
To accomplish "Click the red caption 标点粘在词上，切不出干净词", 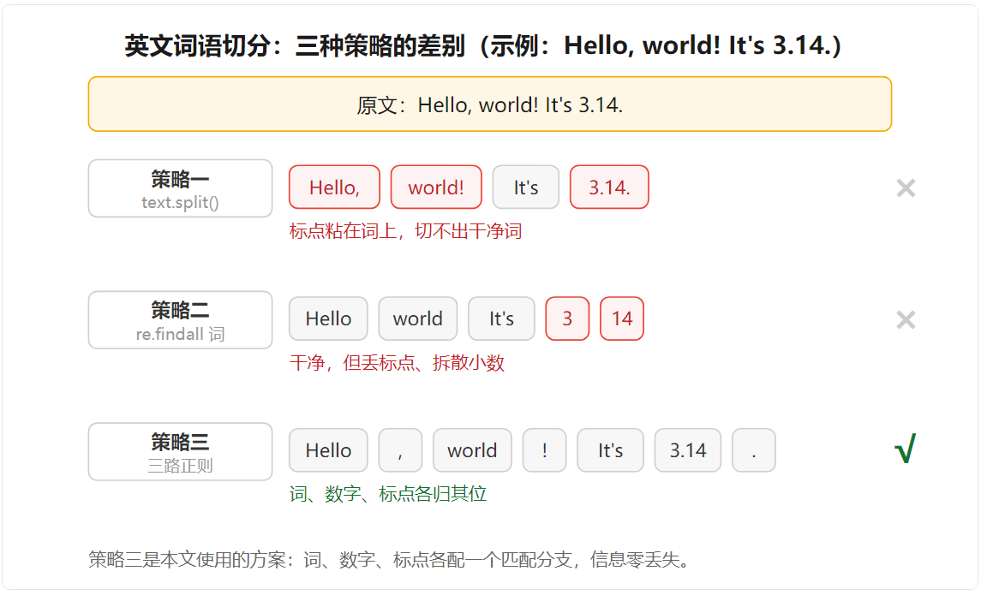I will [x=405, y=231].
